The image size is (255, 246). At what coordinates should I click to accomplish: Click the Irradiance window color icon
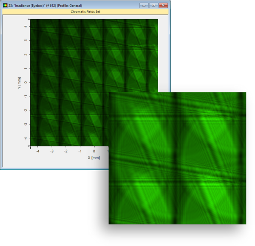[x=5, y=6]
